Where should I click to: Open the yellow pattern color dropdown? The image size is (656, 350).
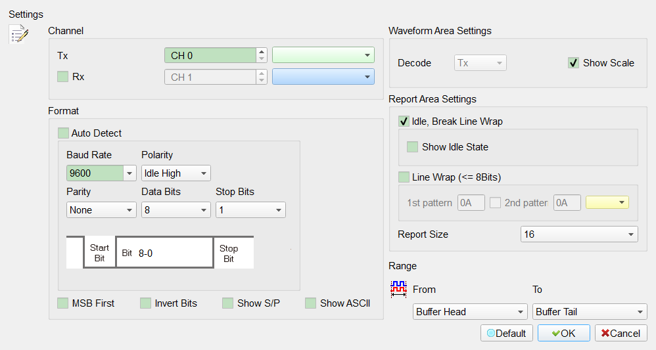pos(607,202)
